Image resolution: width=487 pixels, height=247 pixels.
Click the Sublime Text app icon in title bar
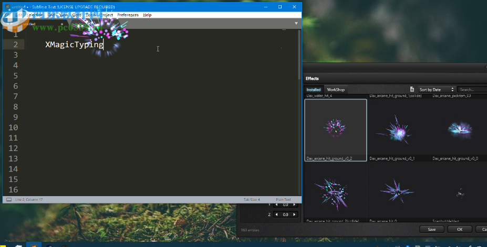click(7, 7)
